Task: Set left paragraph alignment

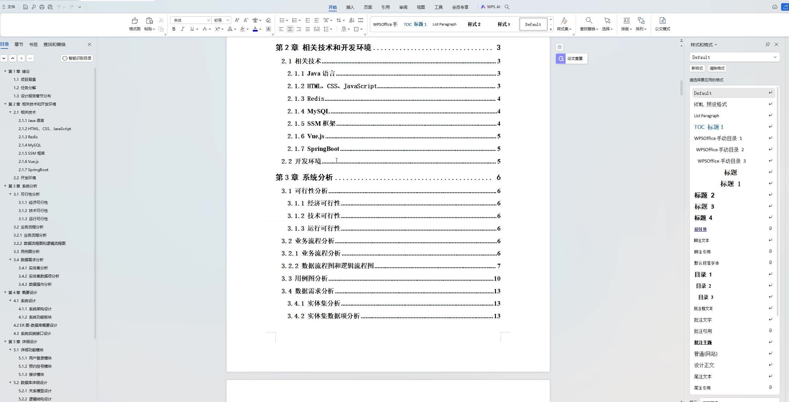Action: [x=281, y=29]
